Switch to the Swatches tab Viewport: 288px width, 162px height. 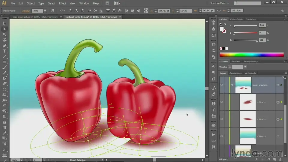click(x=250, y=19)
